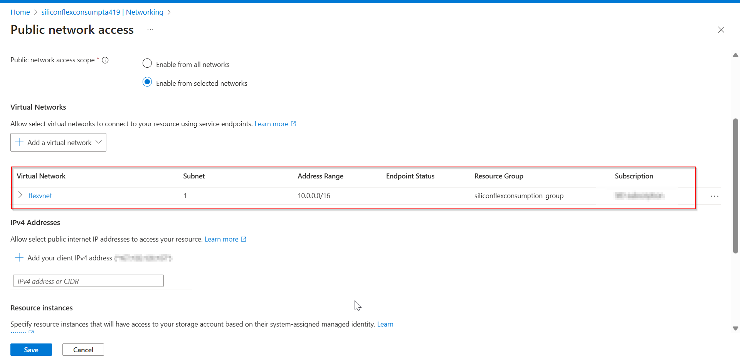This screenshot has height=360, width=740.
Task: Save the public network access settings
Action: point(31,349)
